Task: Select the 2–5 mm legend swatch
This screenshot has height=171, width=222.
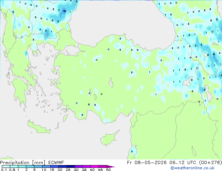Action: tap(30, 166)
